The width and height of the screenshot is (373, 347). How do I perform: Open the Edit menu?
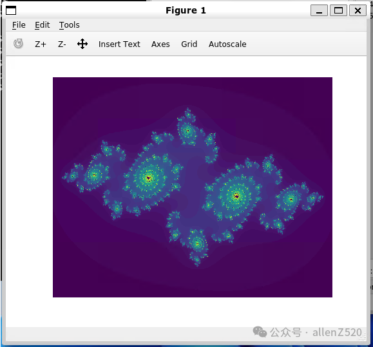[x=43, y=25]
